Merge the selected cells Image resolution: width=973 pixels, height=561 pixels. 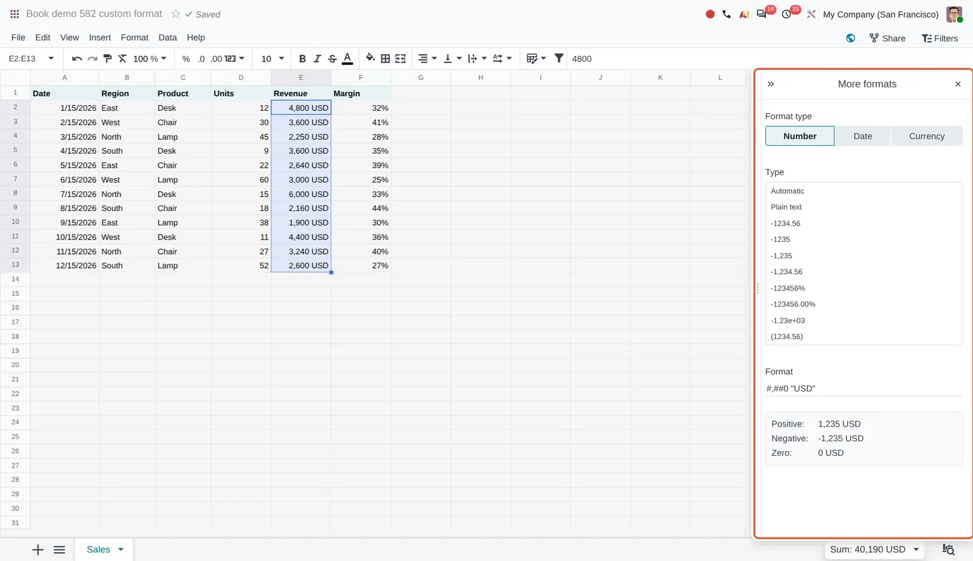click(x=400, y=58)
